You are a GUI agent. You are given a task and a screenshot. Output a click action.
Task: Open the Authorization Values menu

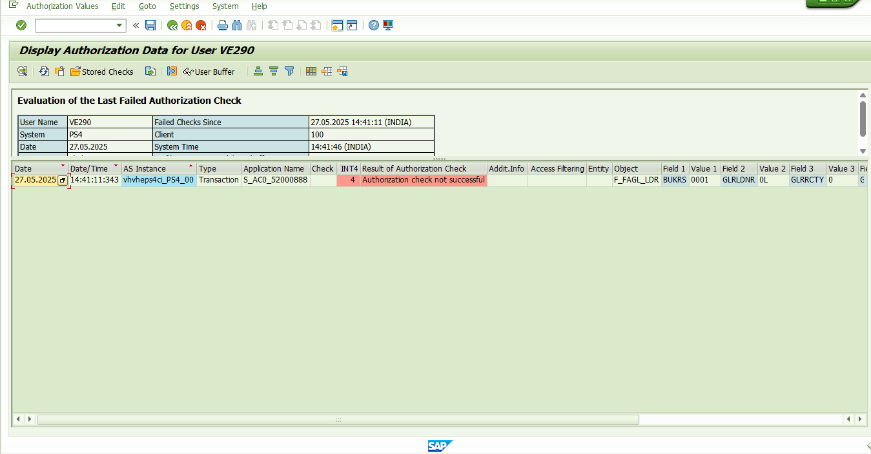[x=63, y=6]
